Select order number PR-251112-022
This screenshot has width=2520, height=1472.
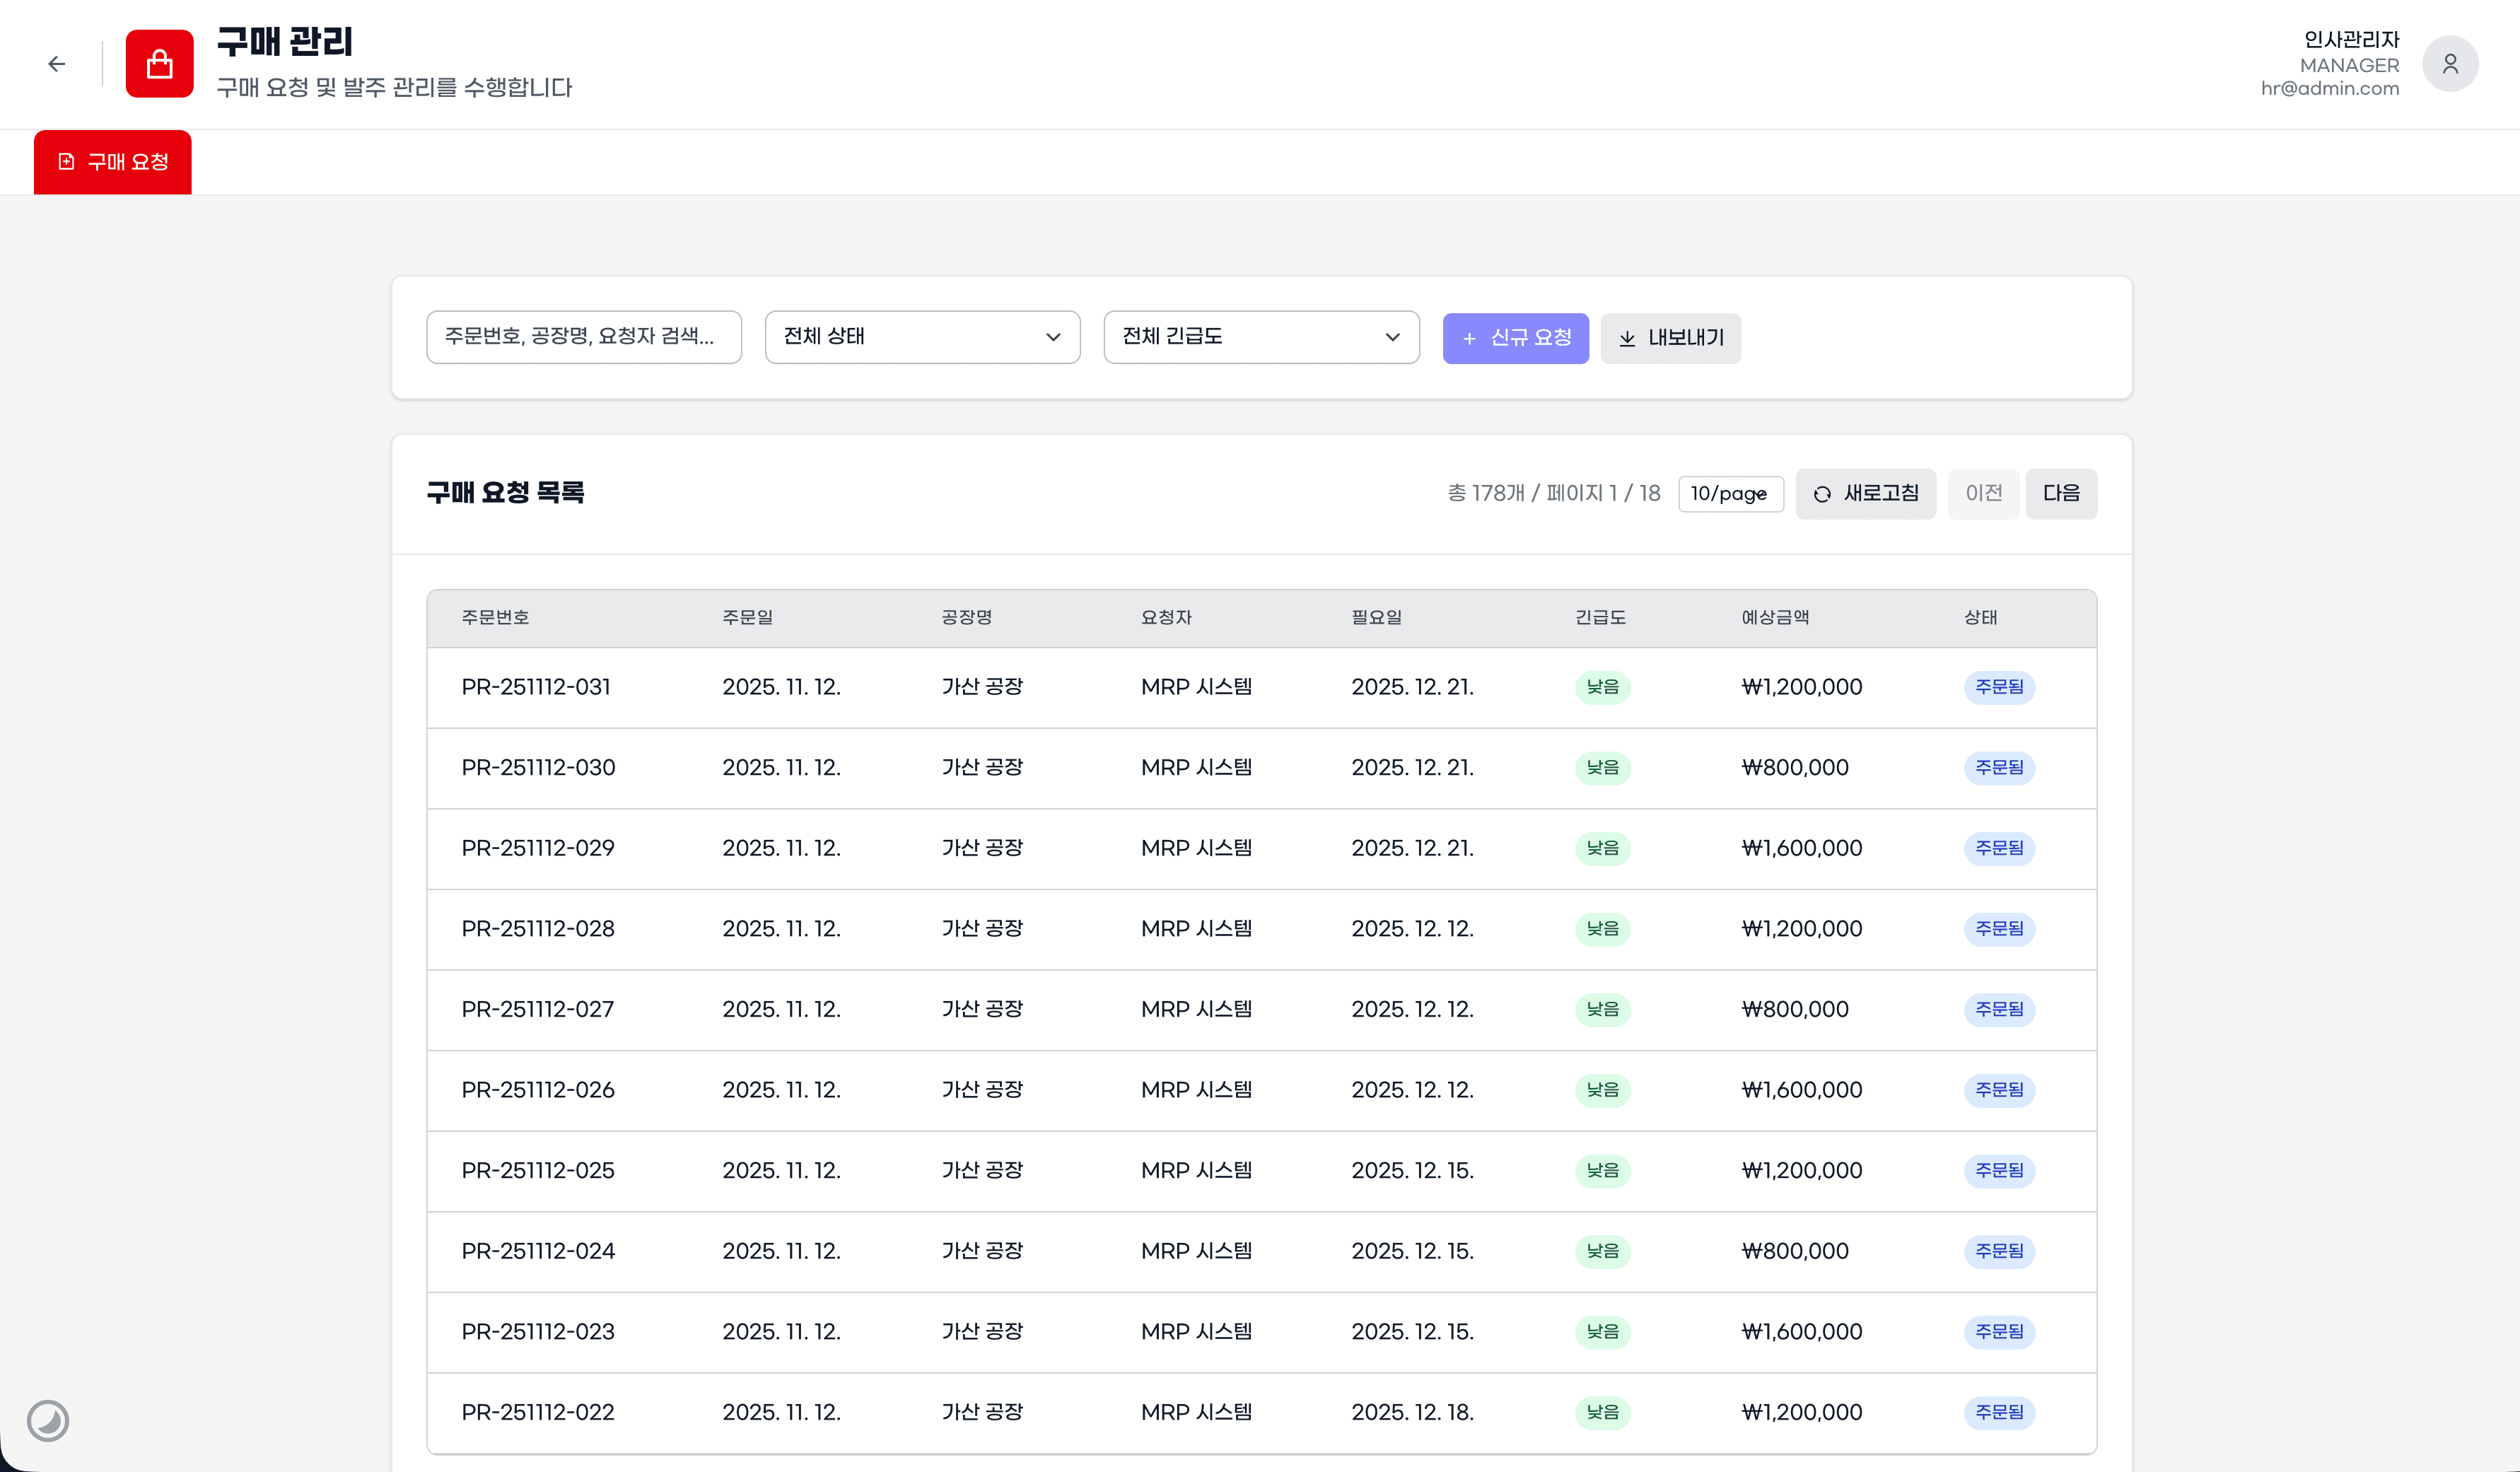tap(538, 1412)
